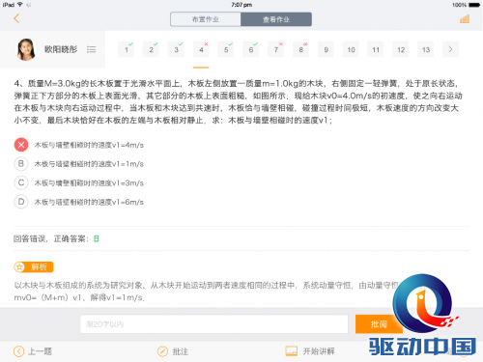
Task: Go to question 9
Action: (326, 49)
